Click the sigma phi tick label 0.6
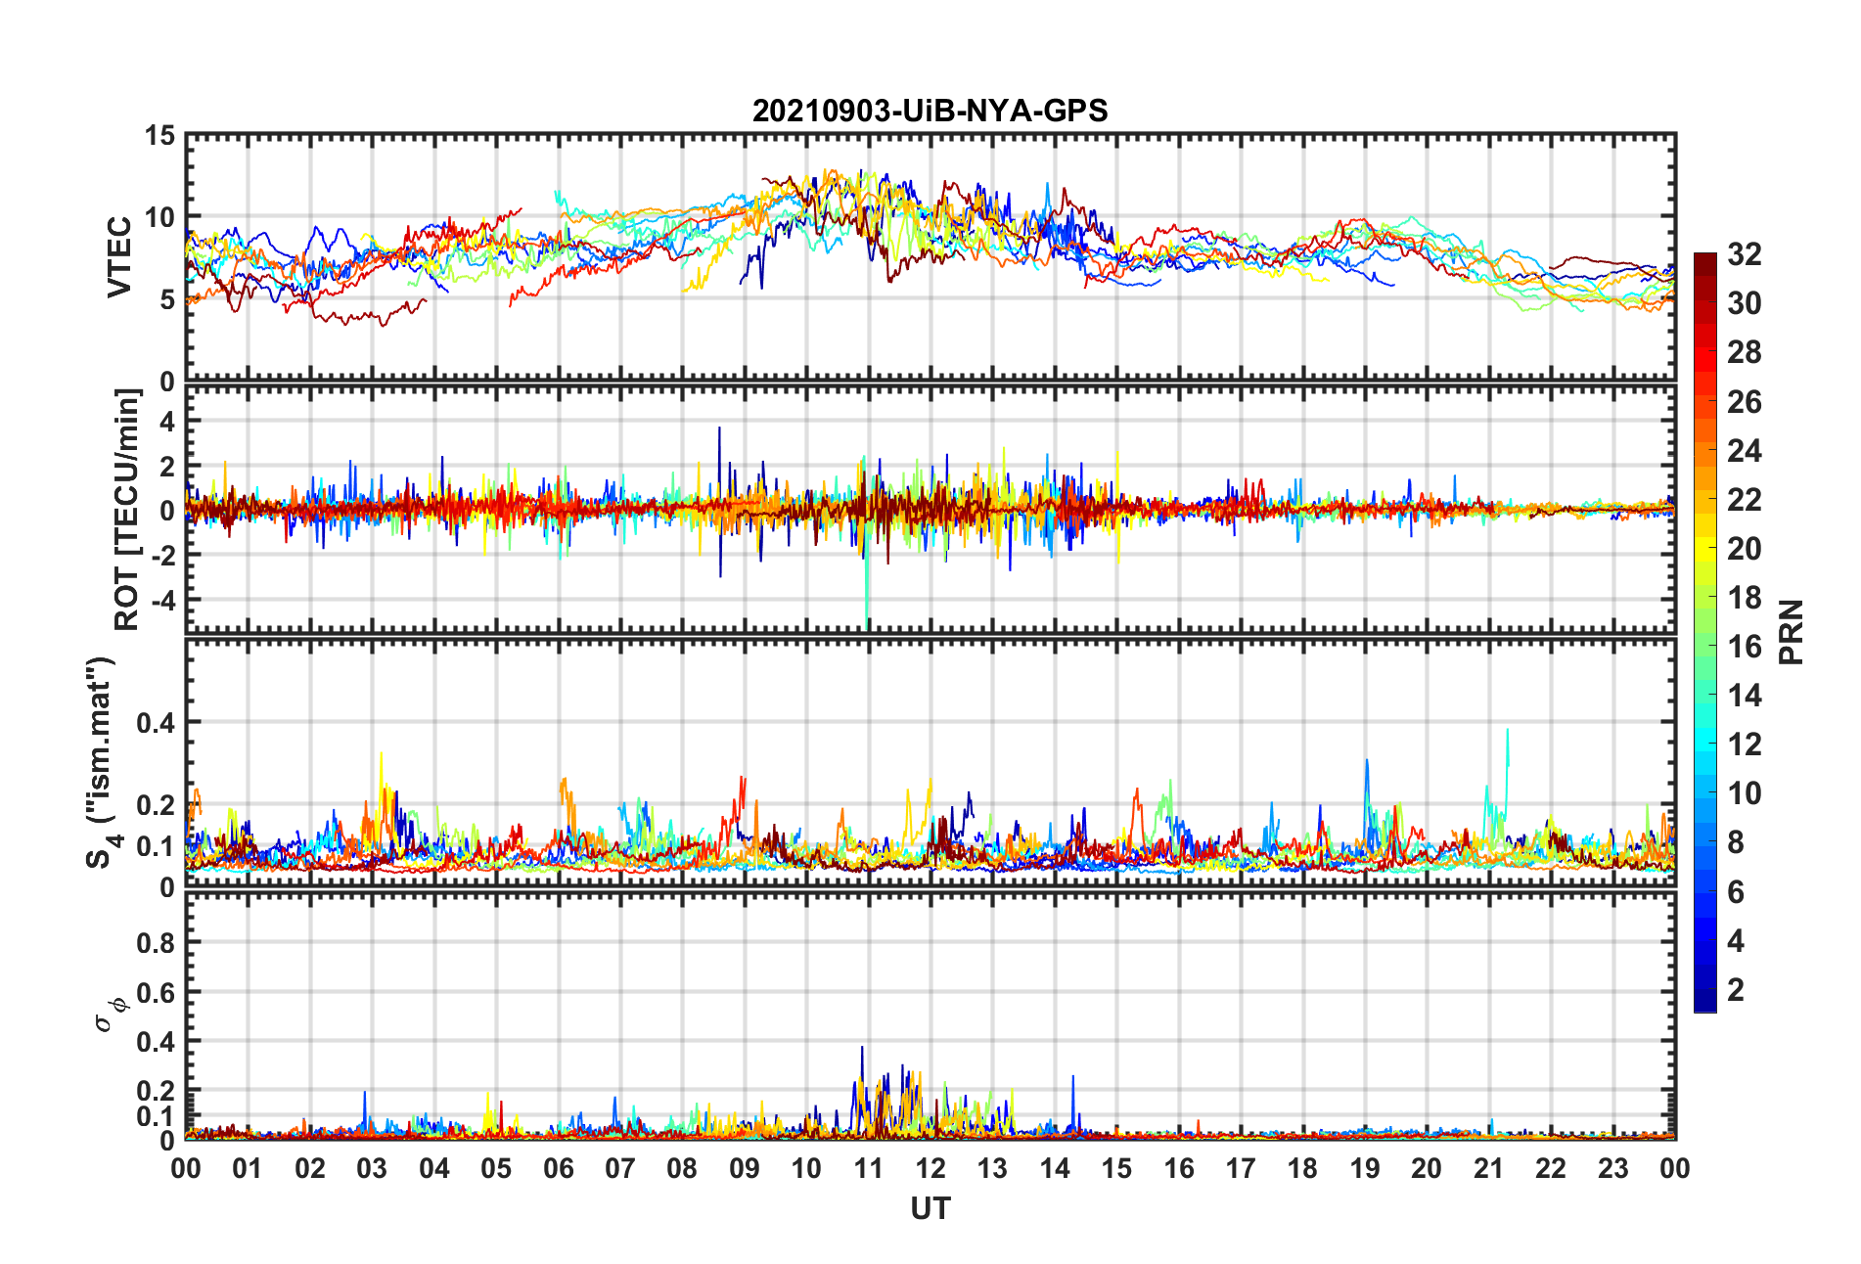1861x1264 pixels. (156, 992)
